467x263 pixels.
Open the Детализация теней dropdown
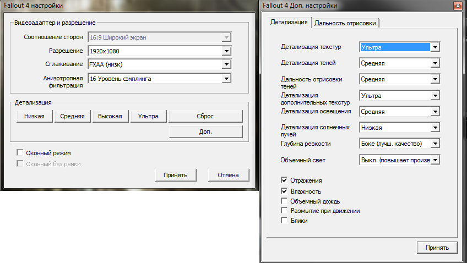pyautogui.click(x=399, y=63)
